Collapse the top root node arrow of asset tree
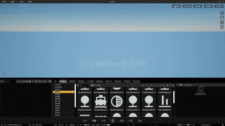Screen dimensions: 225x126 [54, 85]
